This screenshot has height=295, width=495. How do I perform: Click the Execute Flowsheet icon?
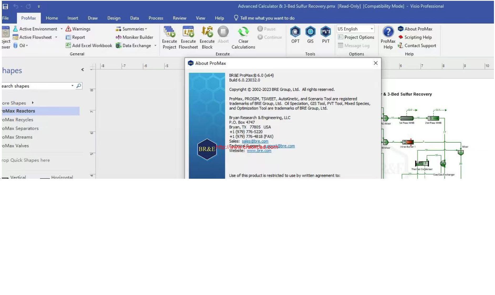click(188, 31)
